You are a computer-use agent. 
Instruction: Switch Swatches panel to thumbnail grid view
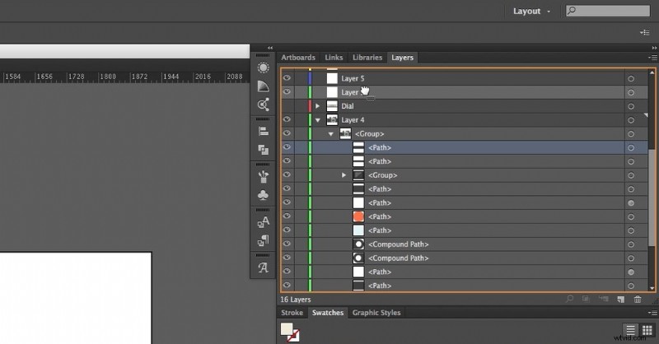647,330
